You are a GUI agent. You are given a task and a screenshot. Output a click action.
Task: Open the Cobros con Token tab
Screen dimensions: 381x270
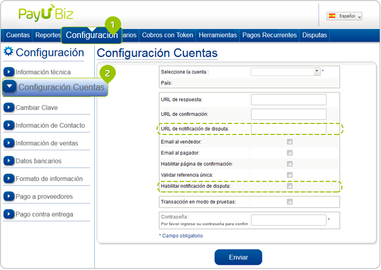[167, 35]
